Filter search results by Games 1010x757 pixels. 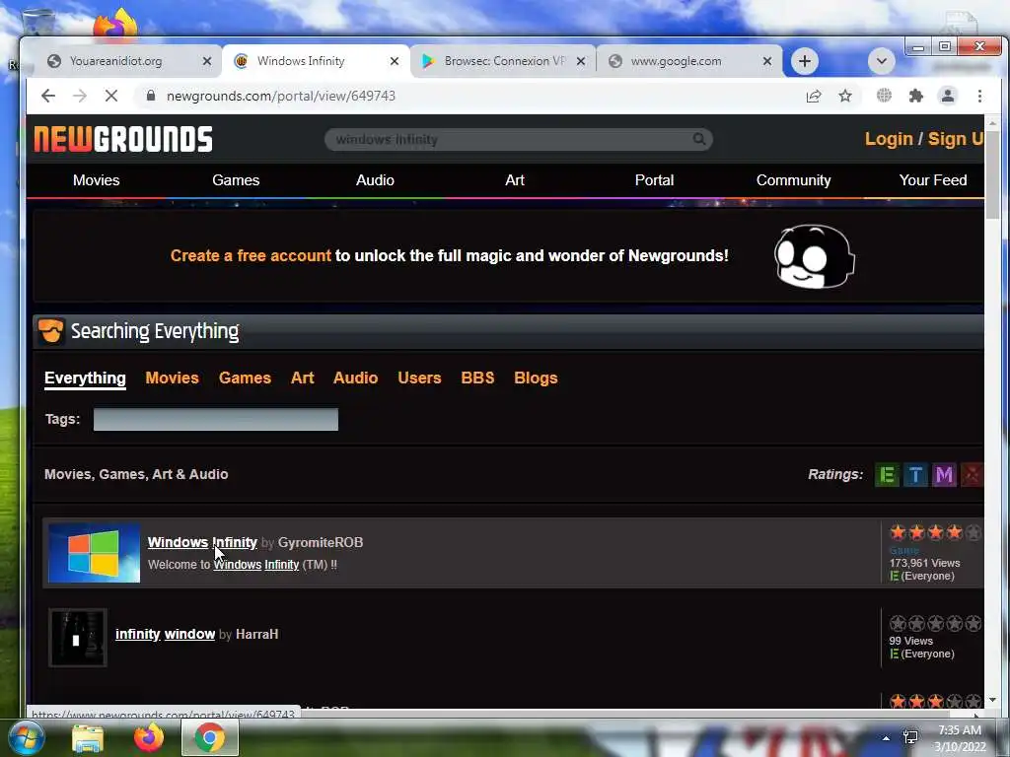click(x=245, y=378)
